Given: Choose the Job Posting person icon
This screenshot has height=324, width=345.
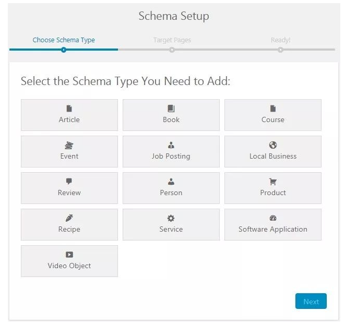Looking at the screenshot, I should (171, 145).
